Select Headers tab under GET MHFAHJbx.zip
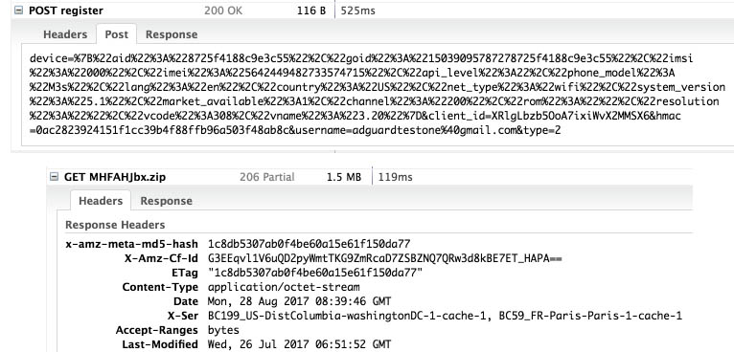The width and height of the screenshot is (734, 352). point(101,201)
